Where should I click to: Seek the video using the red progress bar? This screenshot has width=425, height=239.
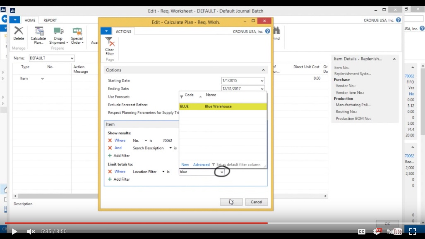click(x=136, y=223)
